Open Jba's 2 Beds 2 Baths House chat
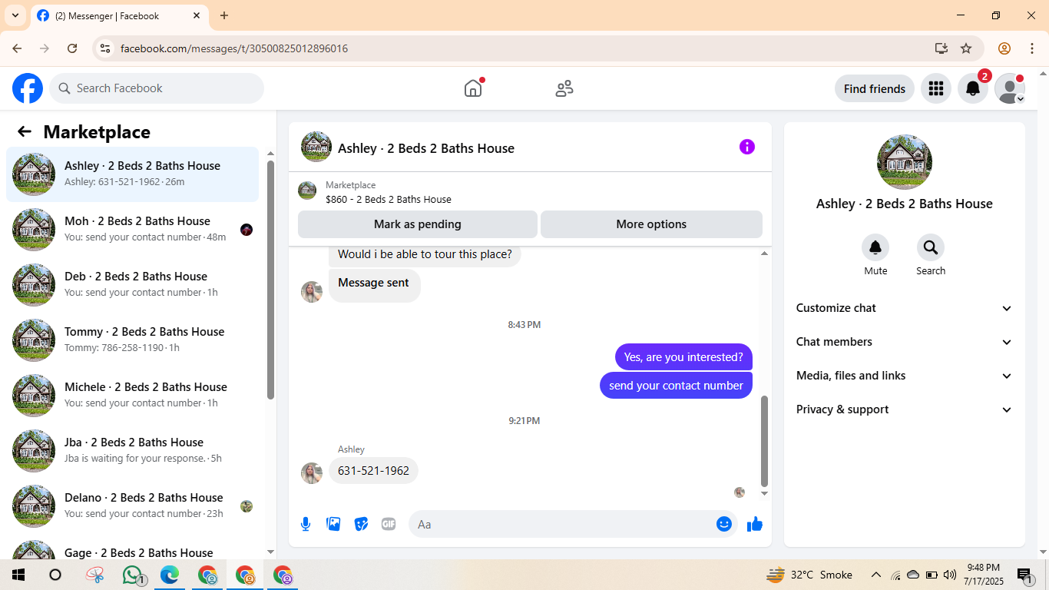Image resolution: width=1049 pixels, height=590 pixels. coord(132,451)
